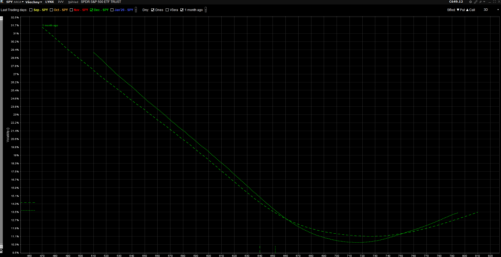
Task: Click the 810 strike on x-axis
Action: click(x=477, y=256)
